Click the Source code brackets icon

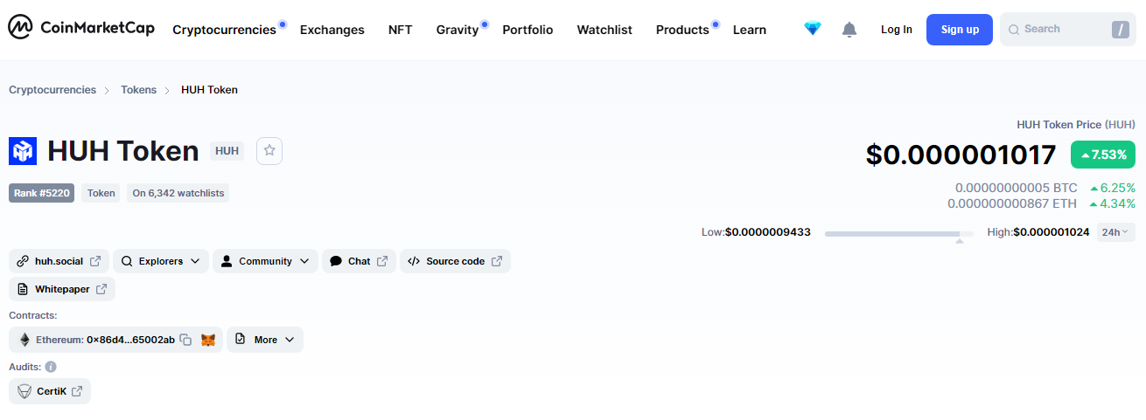pyautogui.click(x=415, y=261)
